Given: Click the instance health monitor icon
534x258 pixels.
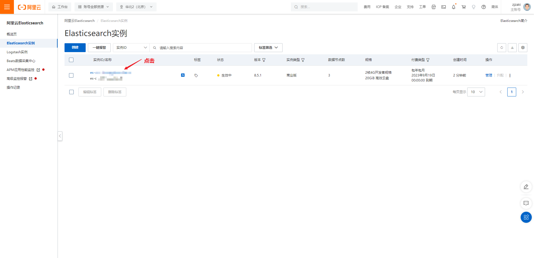Looking at the screenshot, I should (183, 75).
